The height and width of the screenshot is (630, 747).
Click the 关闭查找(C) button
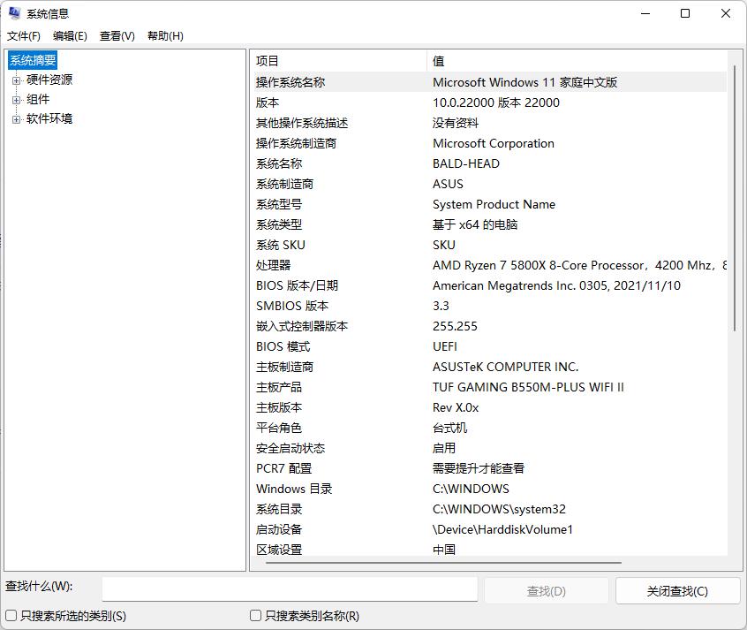point(677,591)
